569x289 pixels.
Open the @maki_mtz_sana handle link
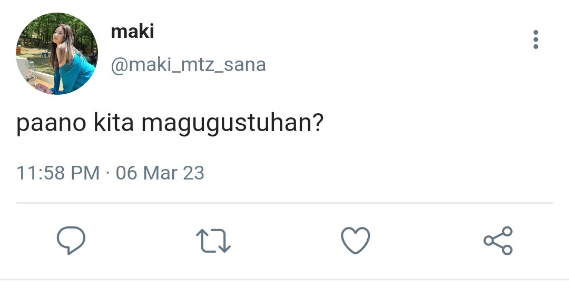coord(188,65)
